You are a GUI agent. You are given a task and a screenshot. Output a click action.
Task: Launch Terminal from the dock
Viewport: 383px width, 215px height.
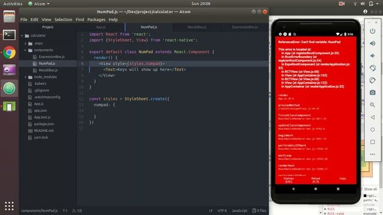coord(9,35)
